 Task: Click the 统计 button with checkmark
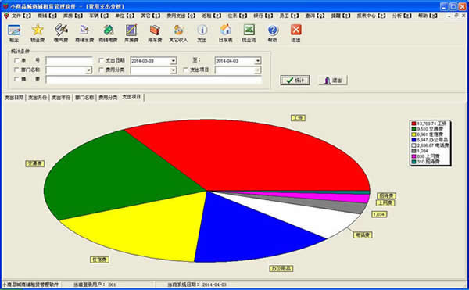click(x=295, y=81)
